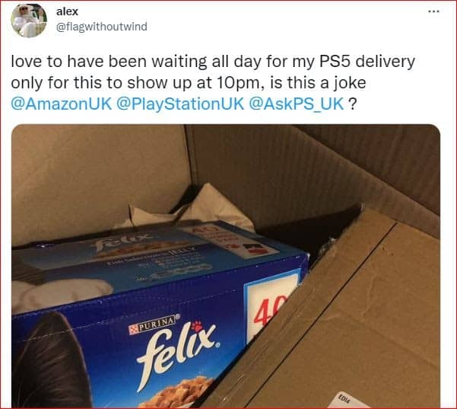The height and width of the screenshot is (409, 457).
Task: Click the faded felix logo on box top
Action: [x=122, y=240]
